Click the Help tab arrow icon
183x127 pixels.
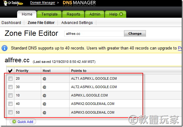(x=121, y=14)
